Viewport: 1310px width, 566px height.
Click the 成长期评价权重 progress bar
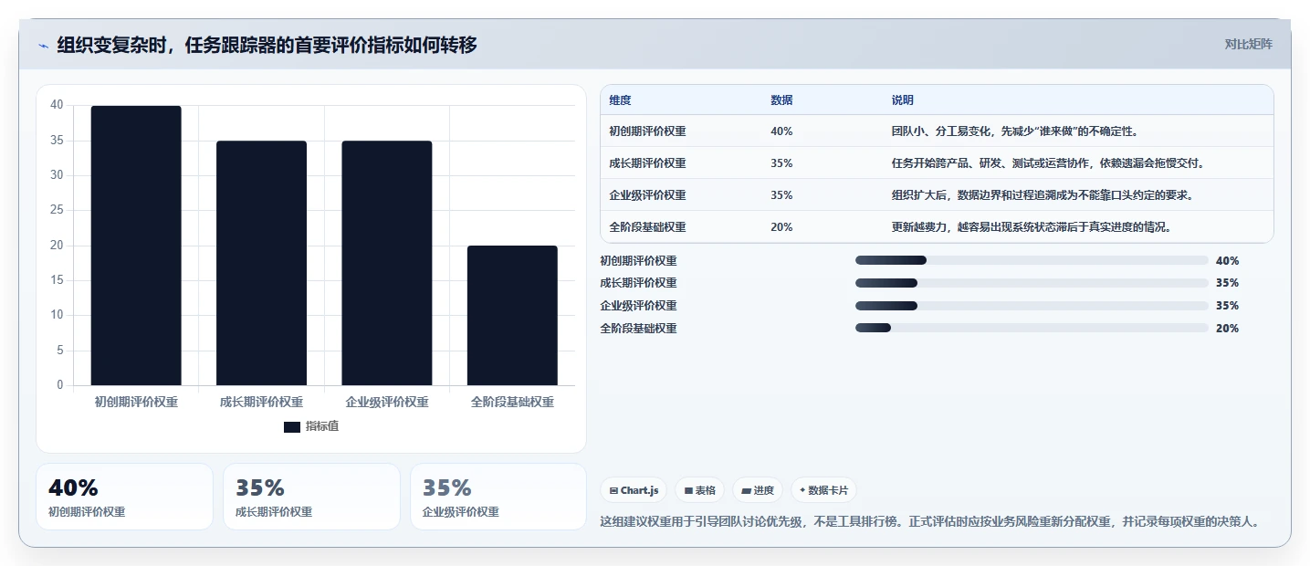[x=1032, y=283]
